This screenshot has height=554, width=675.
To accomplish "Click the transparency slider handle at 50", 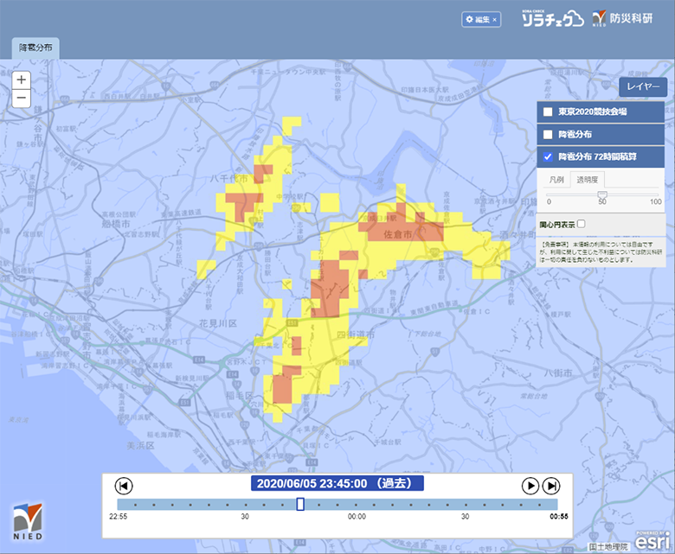I will (x=601, y=194).
